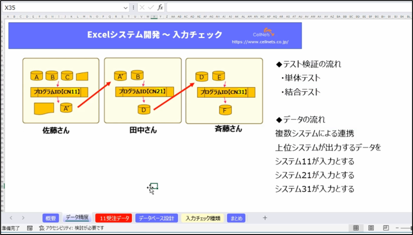Add a new sheet with plus icon
The width and height of the screenshot is (413, 235).
[265, 218]
